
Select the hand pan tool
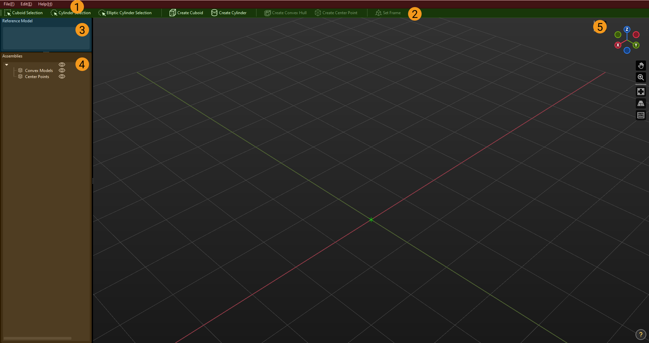641,65
